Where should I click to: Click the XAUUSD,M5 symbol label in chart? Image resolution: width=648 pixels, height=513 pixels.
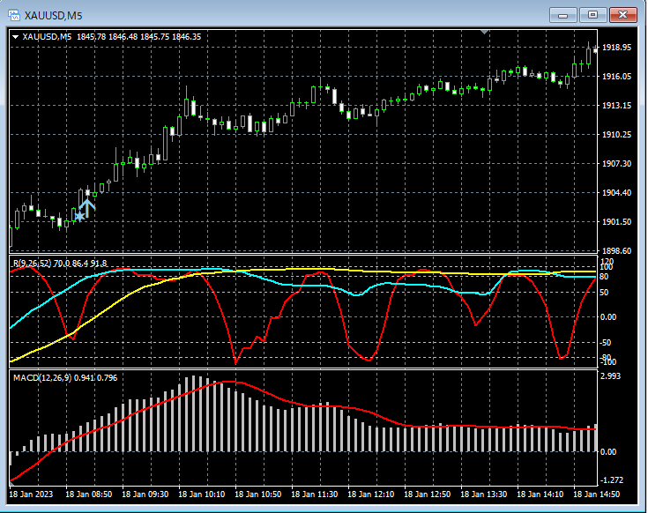pos(46,37)
